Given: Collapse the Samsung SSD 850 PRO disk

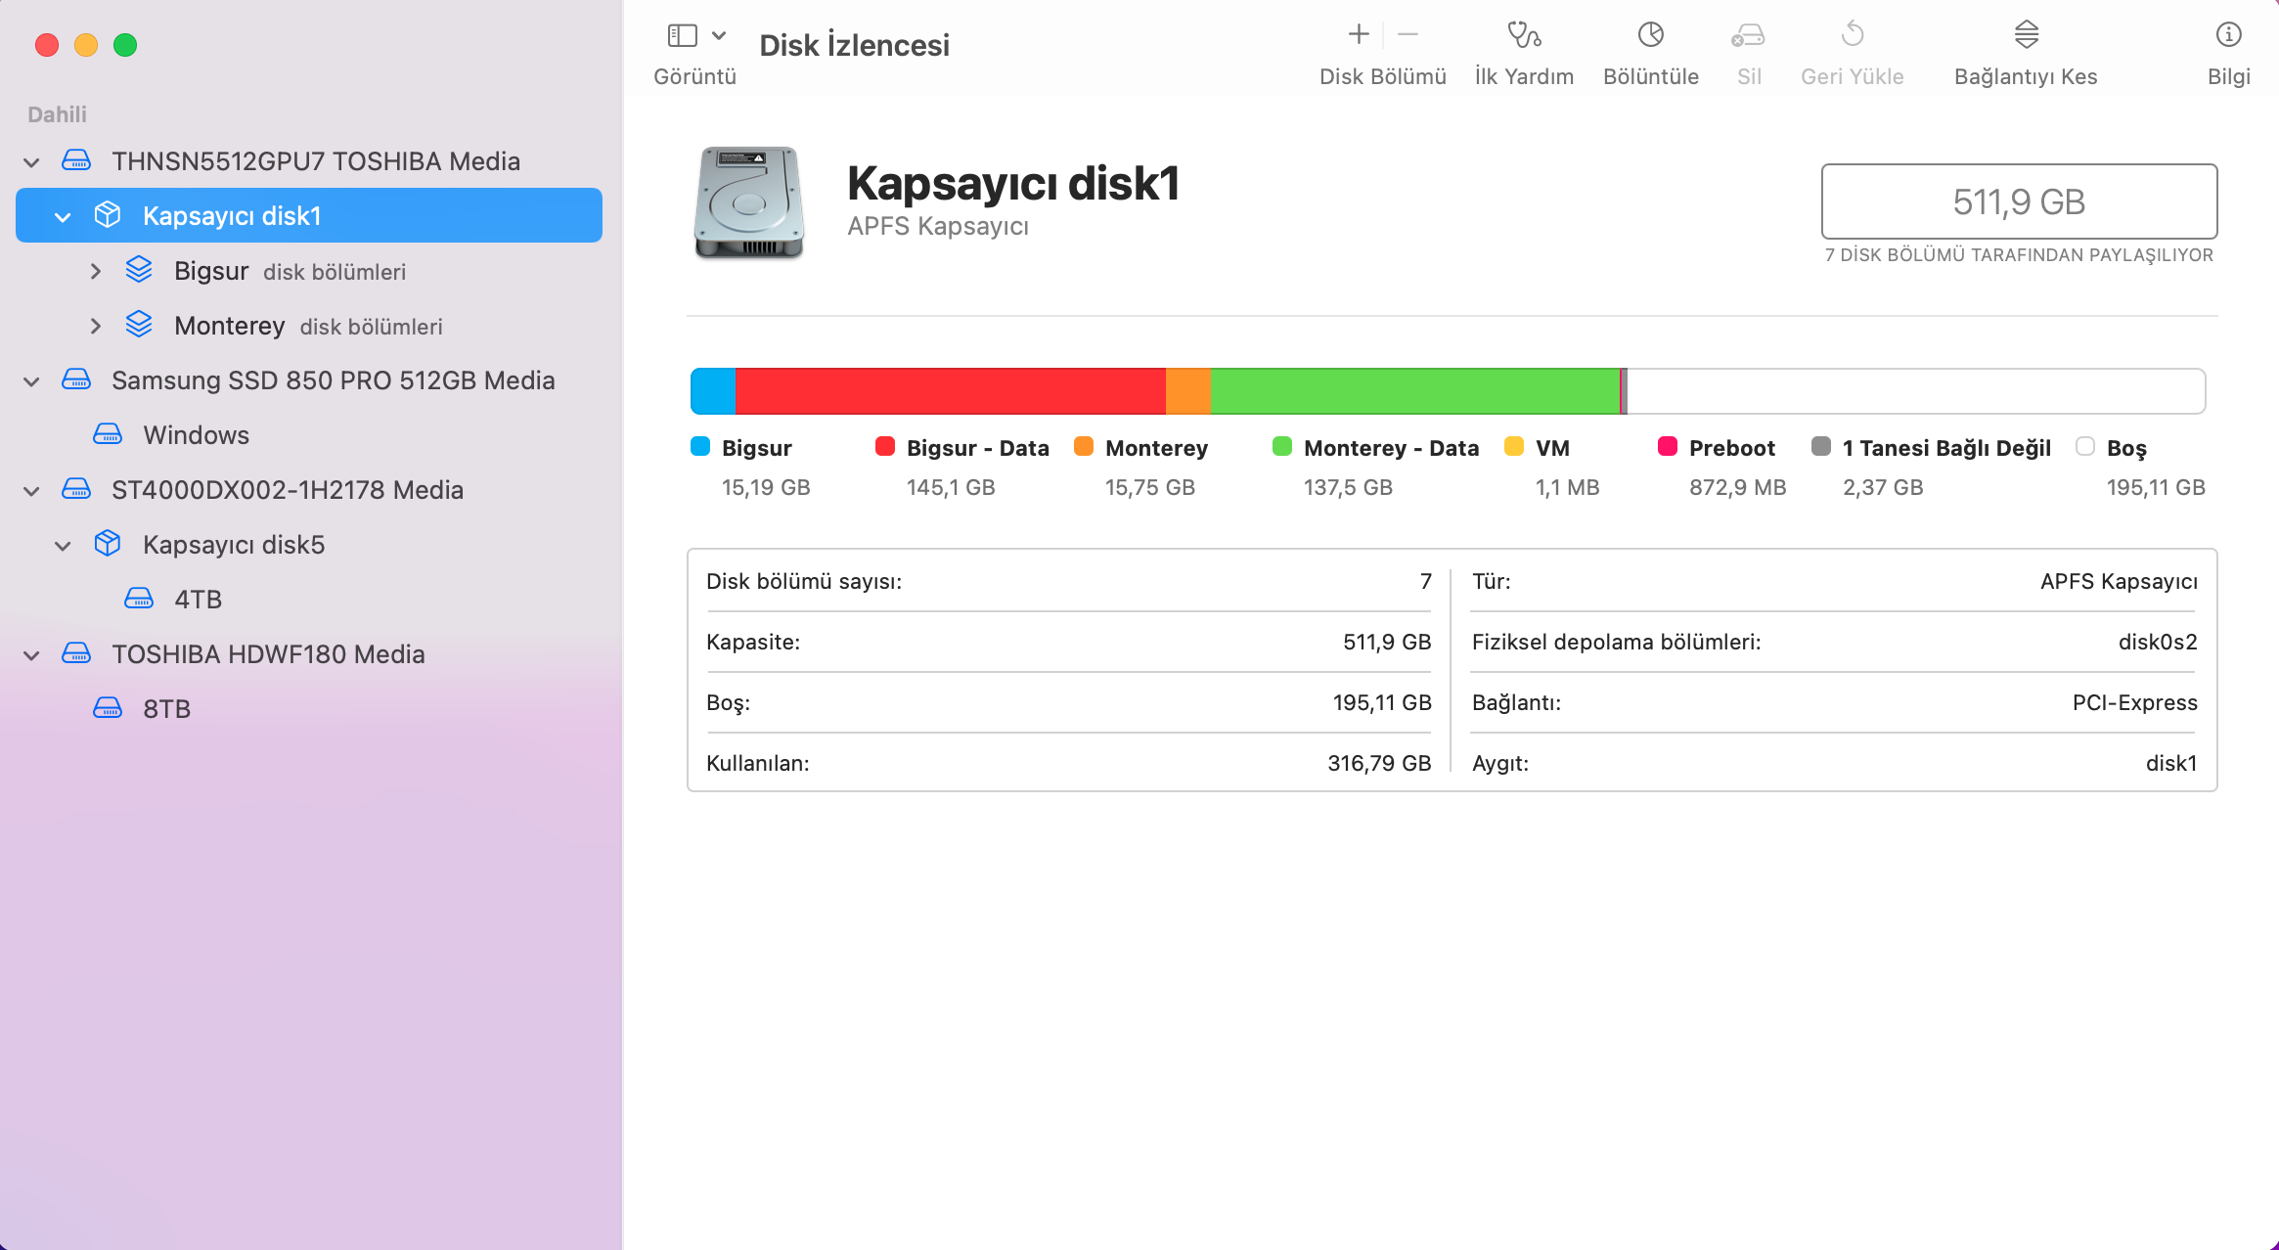Looking at the screenshot, I should [x=31, y=380].
